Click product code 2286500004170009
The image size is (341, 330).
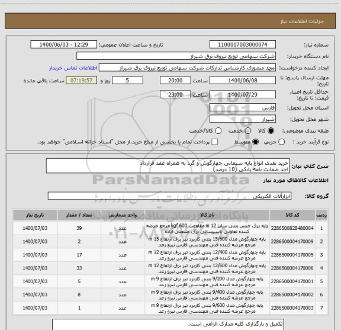pos(292,242)
